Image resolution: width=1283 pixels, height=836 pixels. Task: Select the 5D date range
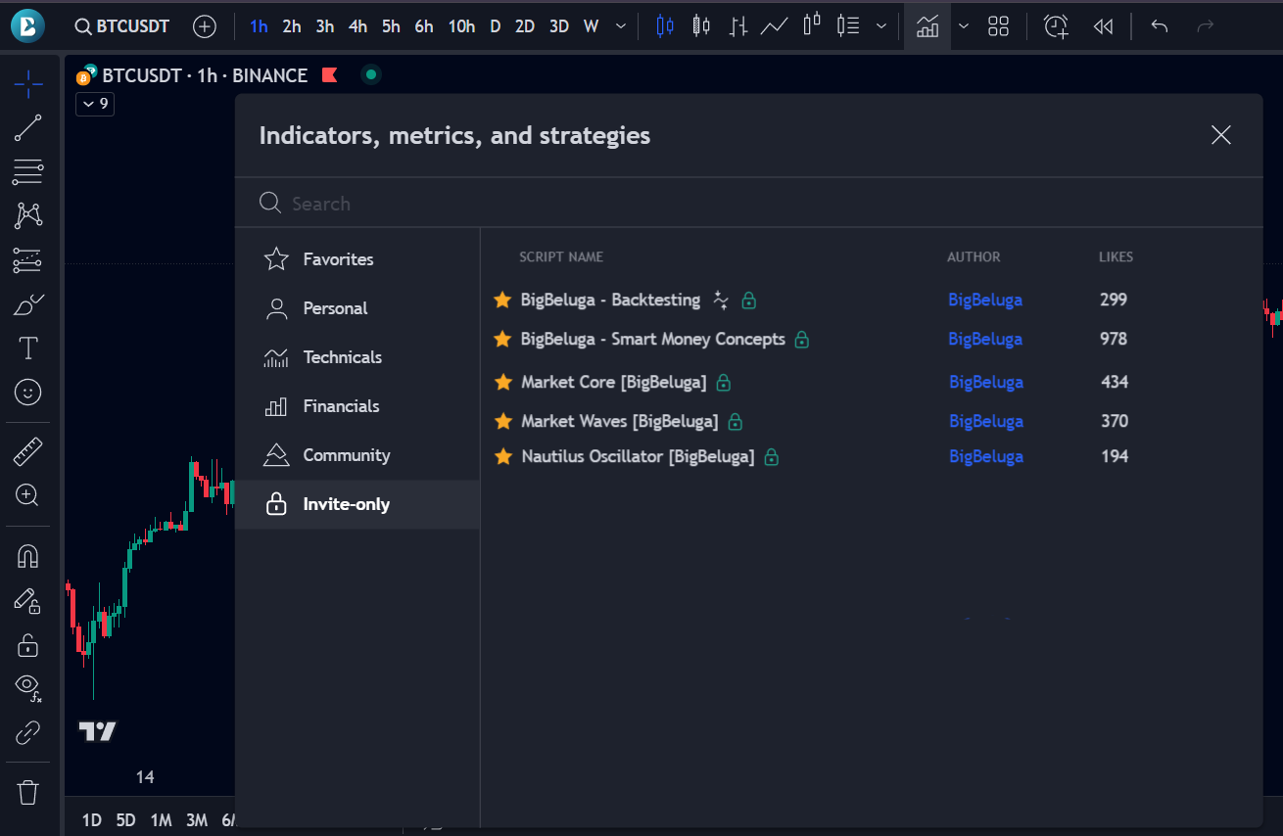tap(125, 820)
